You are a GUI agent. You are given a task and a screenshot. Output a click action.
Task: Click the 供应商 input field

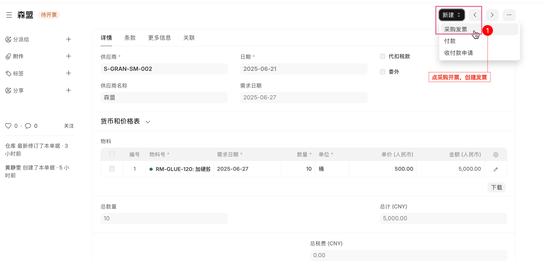click(164, 69)
